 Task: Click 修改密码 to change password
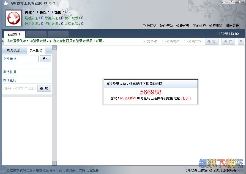(x=216, y=26)
